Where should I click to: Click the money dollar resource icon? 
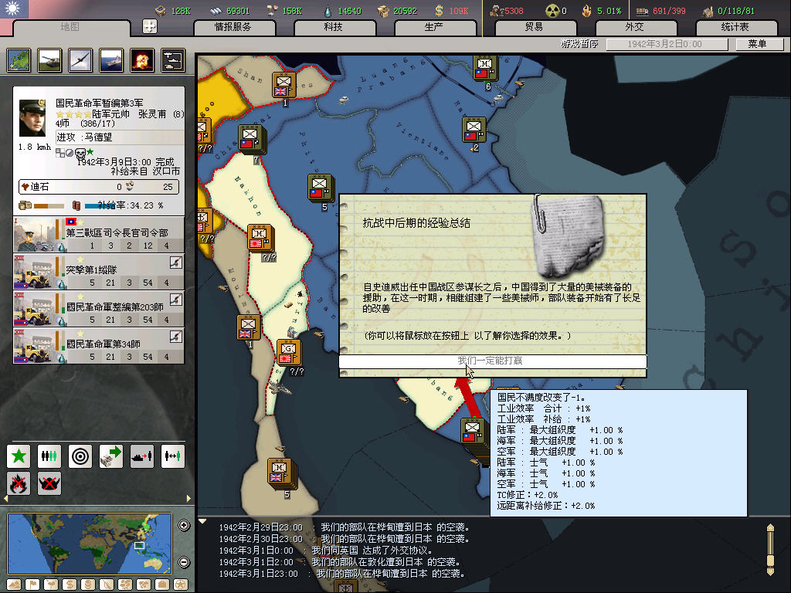[x=439, y=10]
